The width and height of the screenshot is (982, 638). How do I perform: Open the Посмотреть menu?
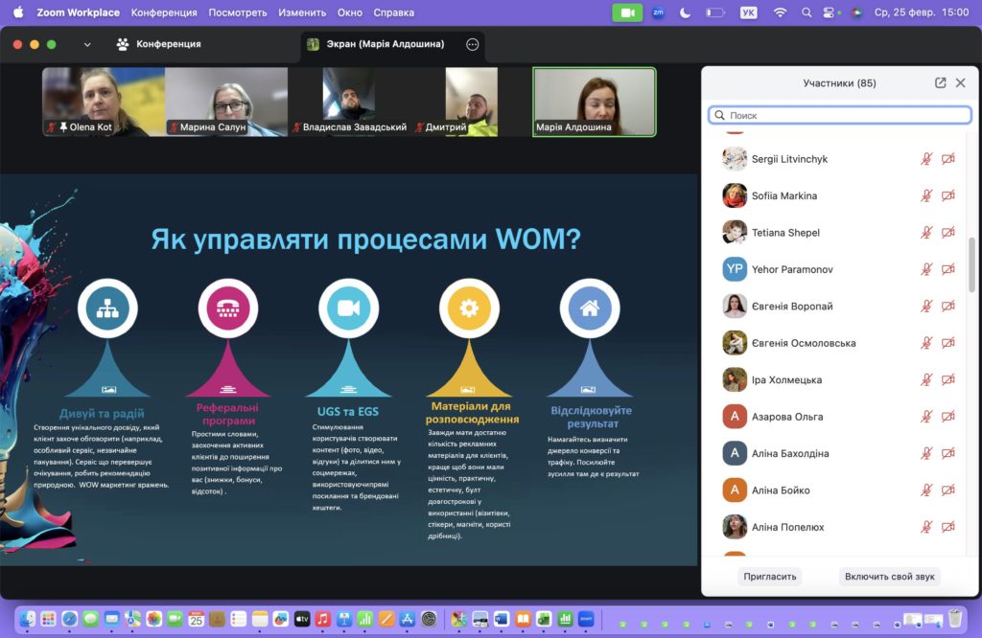(x=237, y=12)
